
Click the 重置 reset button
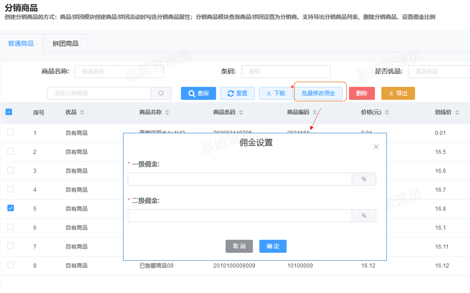click(237, 93)
